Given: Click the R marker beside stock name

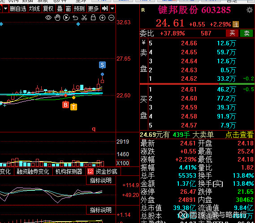Looking at the screenshot, I should pos(143,10).
